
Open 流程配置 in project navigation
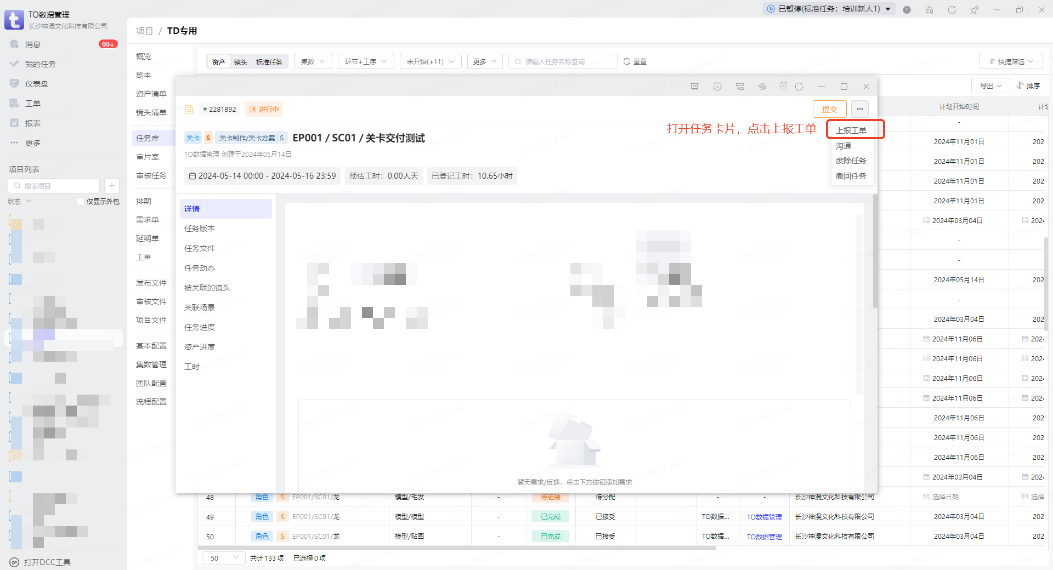151,402
